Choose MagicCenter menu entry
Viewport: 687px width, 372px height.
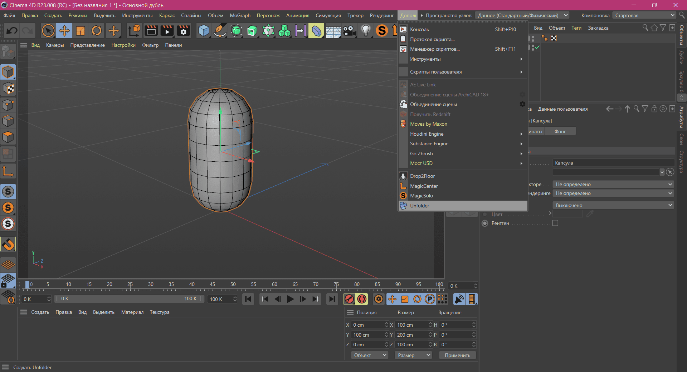(x=463, y=186)
